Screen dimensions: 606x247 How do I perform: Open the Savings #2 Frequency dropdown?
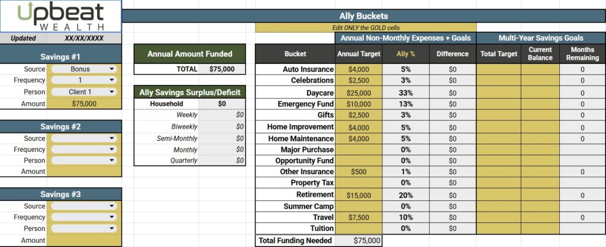pos(84,149)
